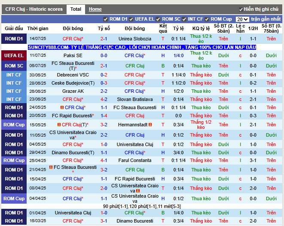The width and height of the screenshot is (284, 226).
Task: Click the 0-3 score versus Ceske Budejovice
Action: [x=104, y=83]
